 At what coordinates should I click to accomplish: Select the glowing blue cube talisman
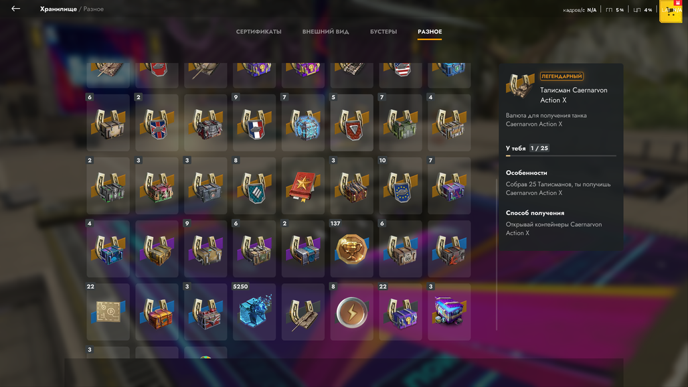pyautogui.click(x=303, y=123)
